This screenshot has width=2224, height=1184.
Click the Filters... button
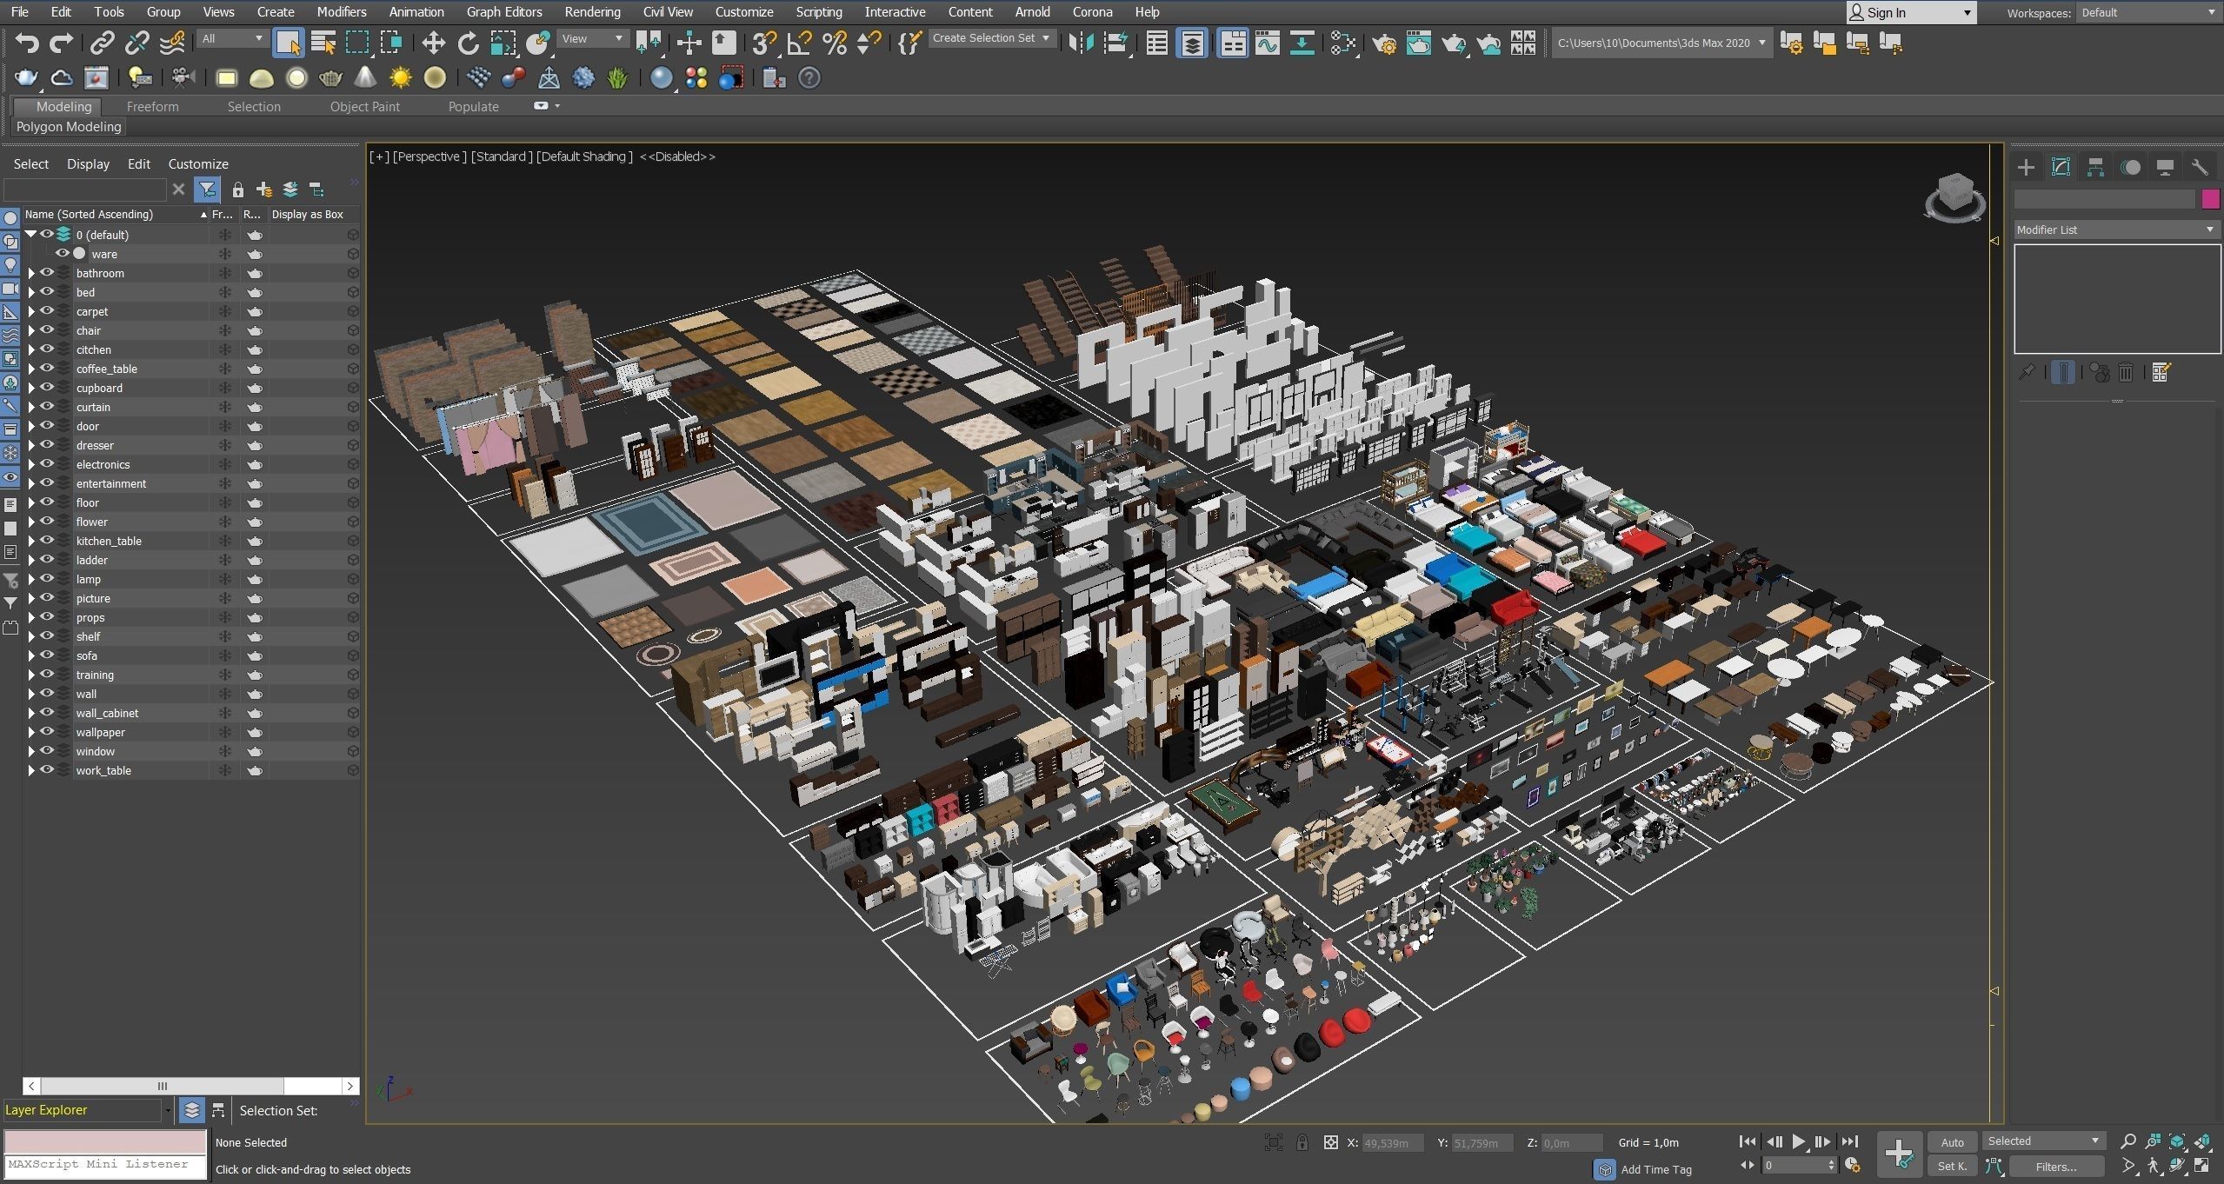coord(2055,1167)
